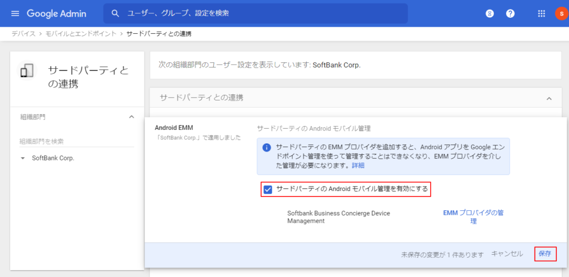Toggle third-party Android mobile management checkbox
The height and width of the screenshot is (277, 569).
(x=268, y=189)
